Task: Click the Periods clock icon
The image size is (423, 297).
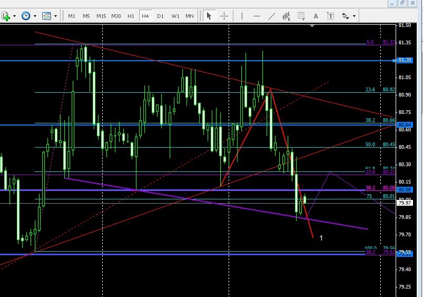Action: point(26,16)
